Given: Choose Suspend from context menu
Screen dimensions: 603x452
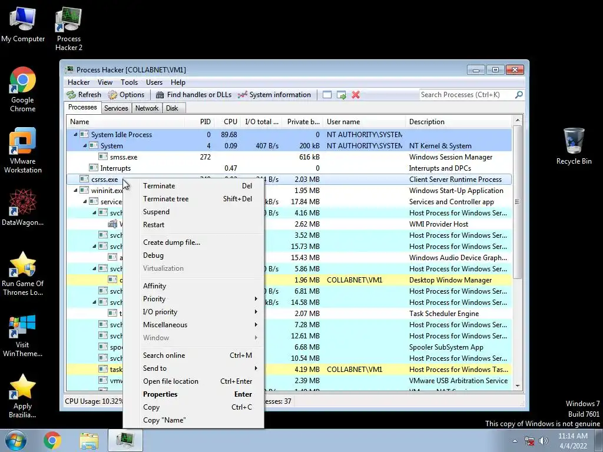Looking at the screenshot, I should pyautogui.click(x=199, y=212).
